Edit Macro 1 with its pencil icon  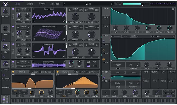pos(9,14)
